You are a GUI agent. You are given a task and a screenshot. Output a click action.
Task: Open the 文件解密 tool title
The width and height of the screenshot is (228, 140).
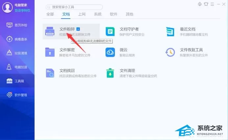pyautogui.click(x=67, y=50)
